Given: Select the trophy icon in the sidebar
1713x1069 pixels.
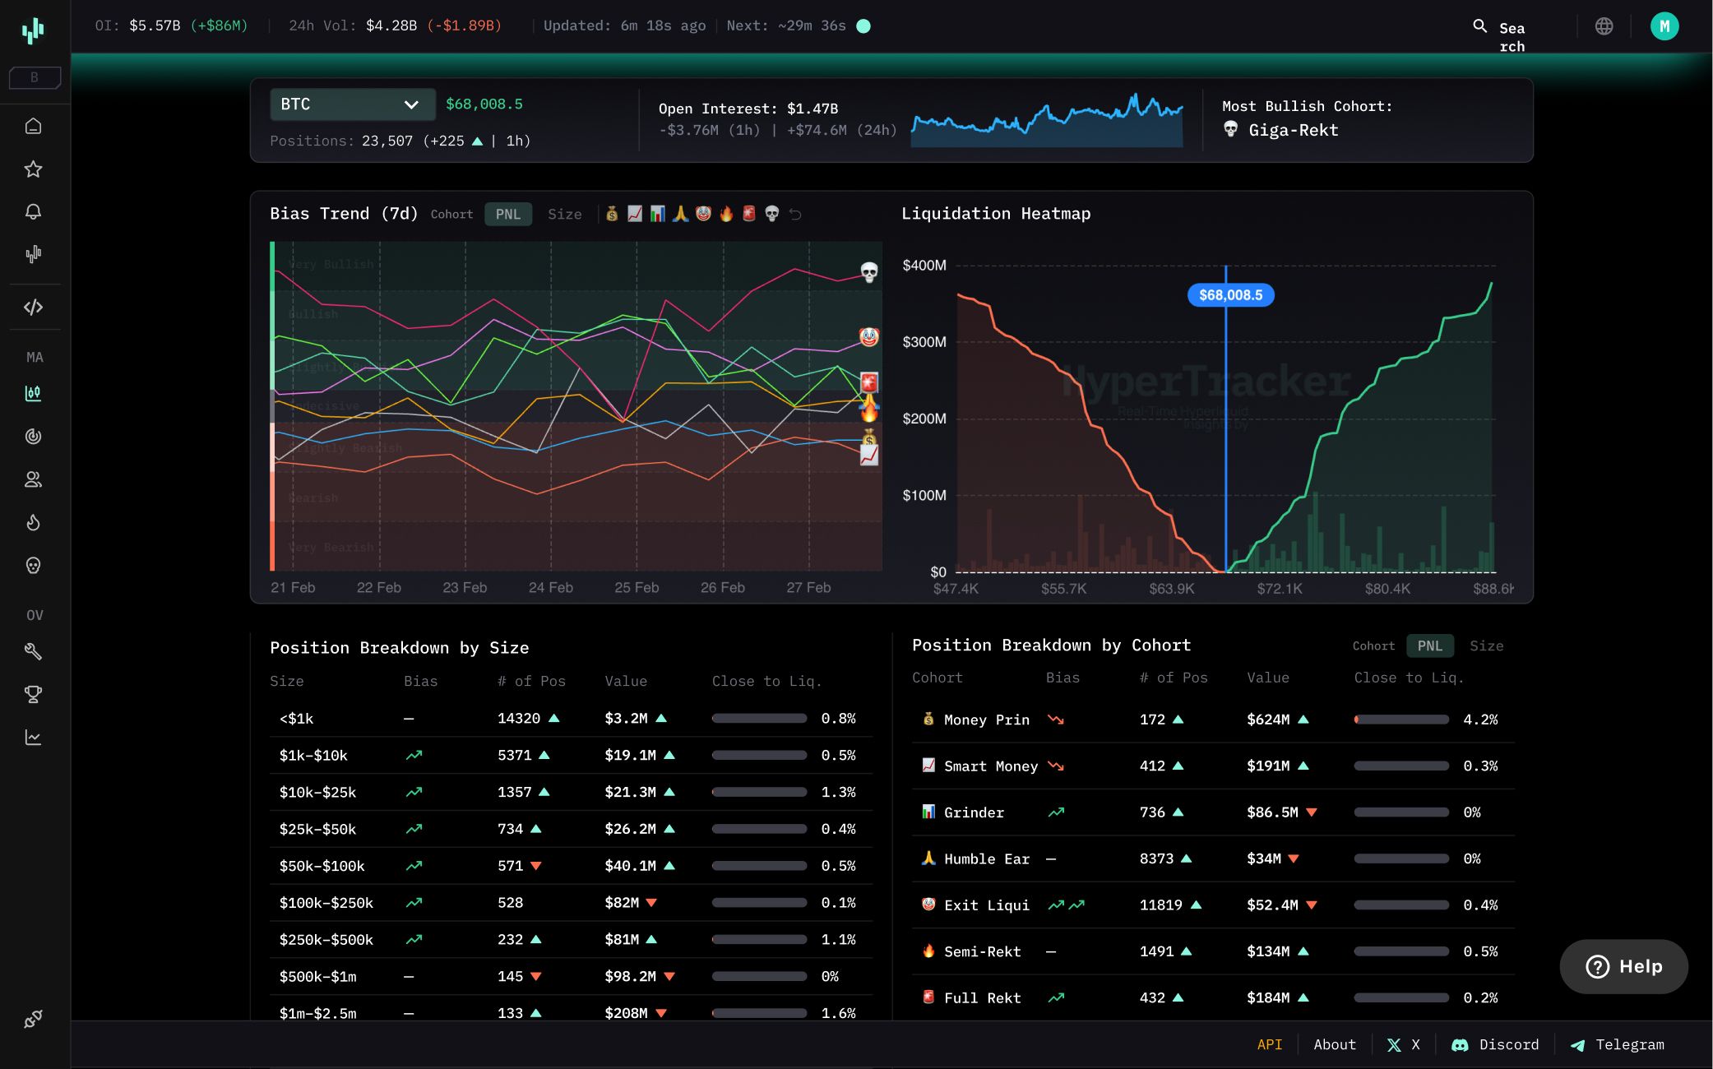Looking at the screenshot, I should [x=34, y=694].
